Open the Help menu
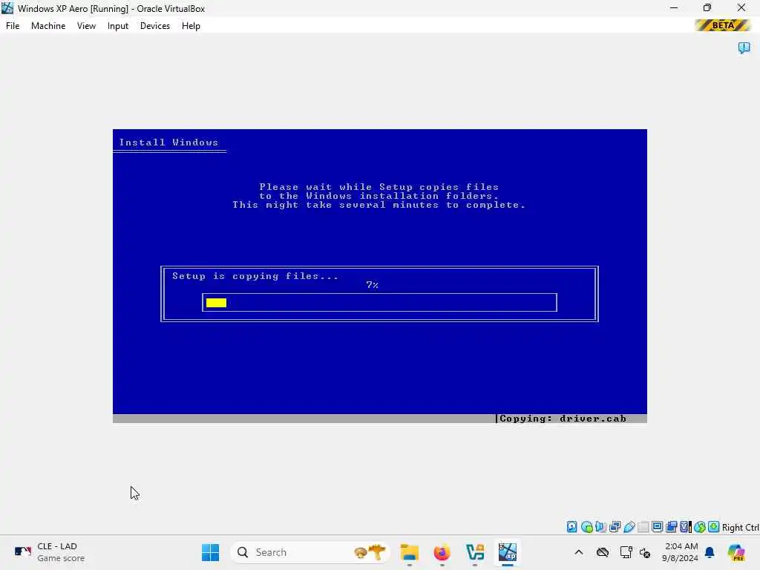The height and width of the screenshot is (570, 760). click(x=191, y=26)
